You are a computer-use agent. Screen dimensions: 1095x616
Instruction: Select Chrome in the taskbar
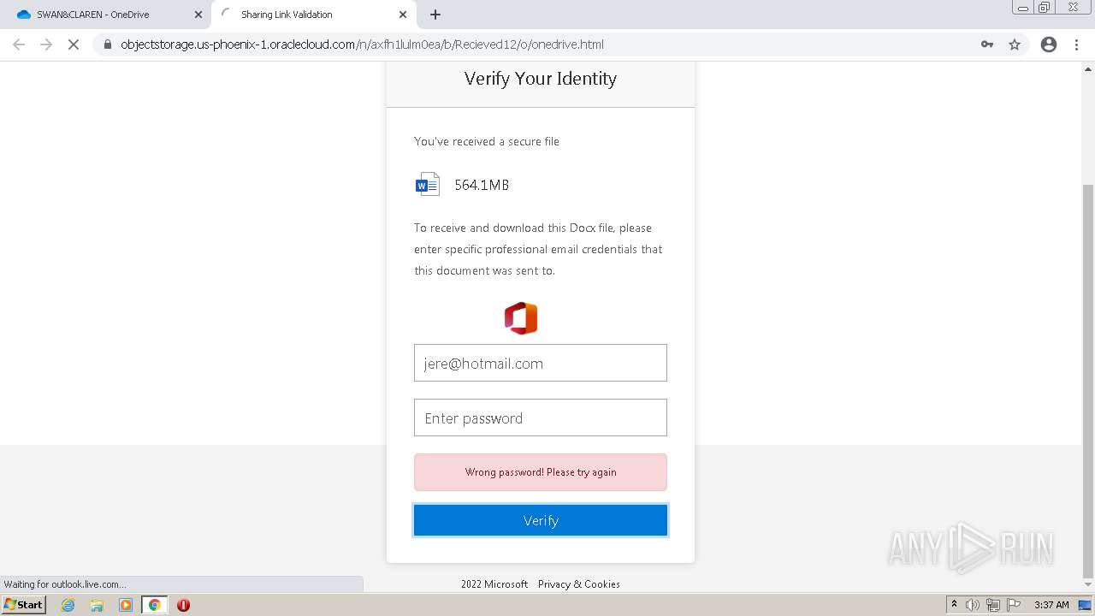tap(155, 605)
